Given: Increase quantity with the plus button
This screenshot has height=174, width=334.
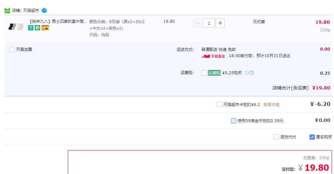Looking at the screenshot, I should pyautogui.click(x=220, y=23).
